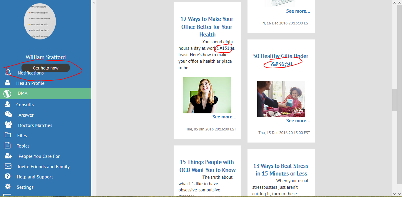Click See more above Fri, 16 Dec 2016 date
Image resolution: width=402 pixels, height=197 pixels.
pyautogui.click(x=298, y=11)
